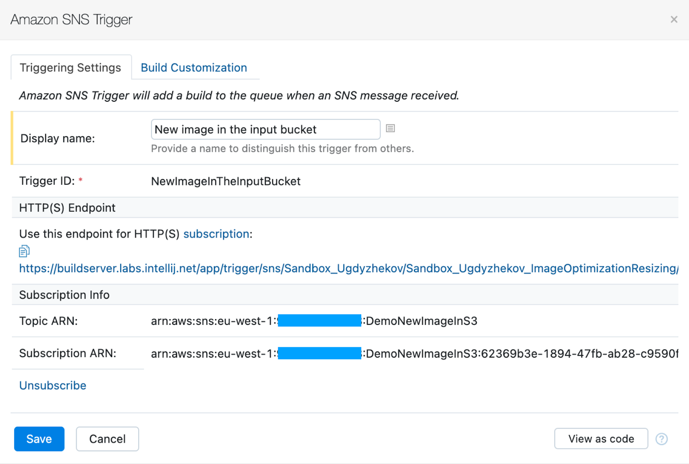Click the NewImageInTheInputBucket trigger ID value
689x464 pixels.
coord(226,181)
